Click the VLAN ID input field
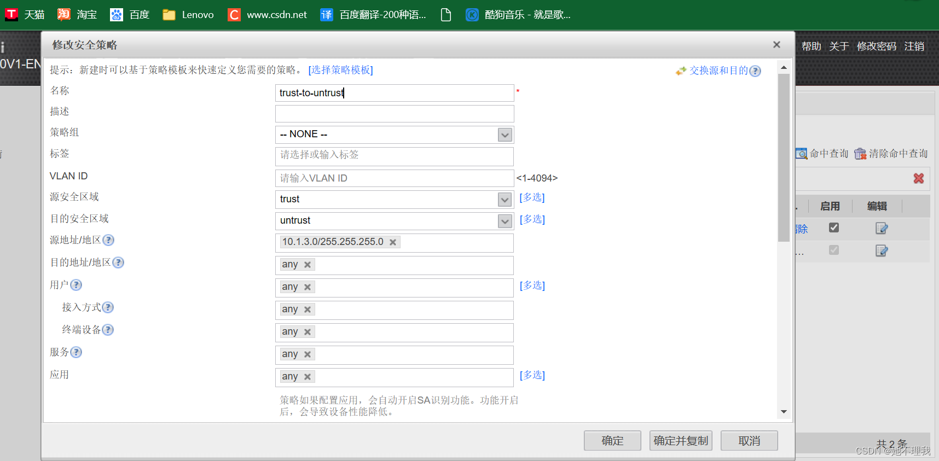The width and height of the screenshot is (939, 461). pos(395,178)
